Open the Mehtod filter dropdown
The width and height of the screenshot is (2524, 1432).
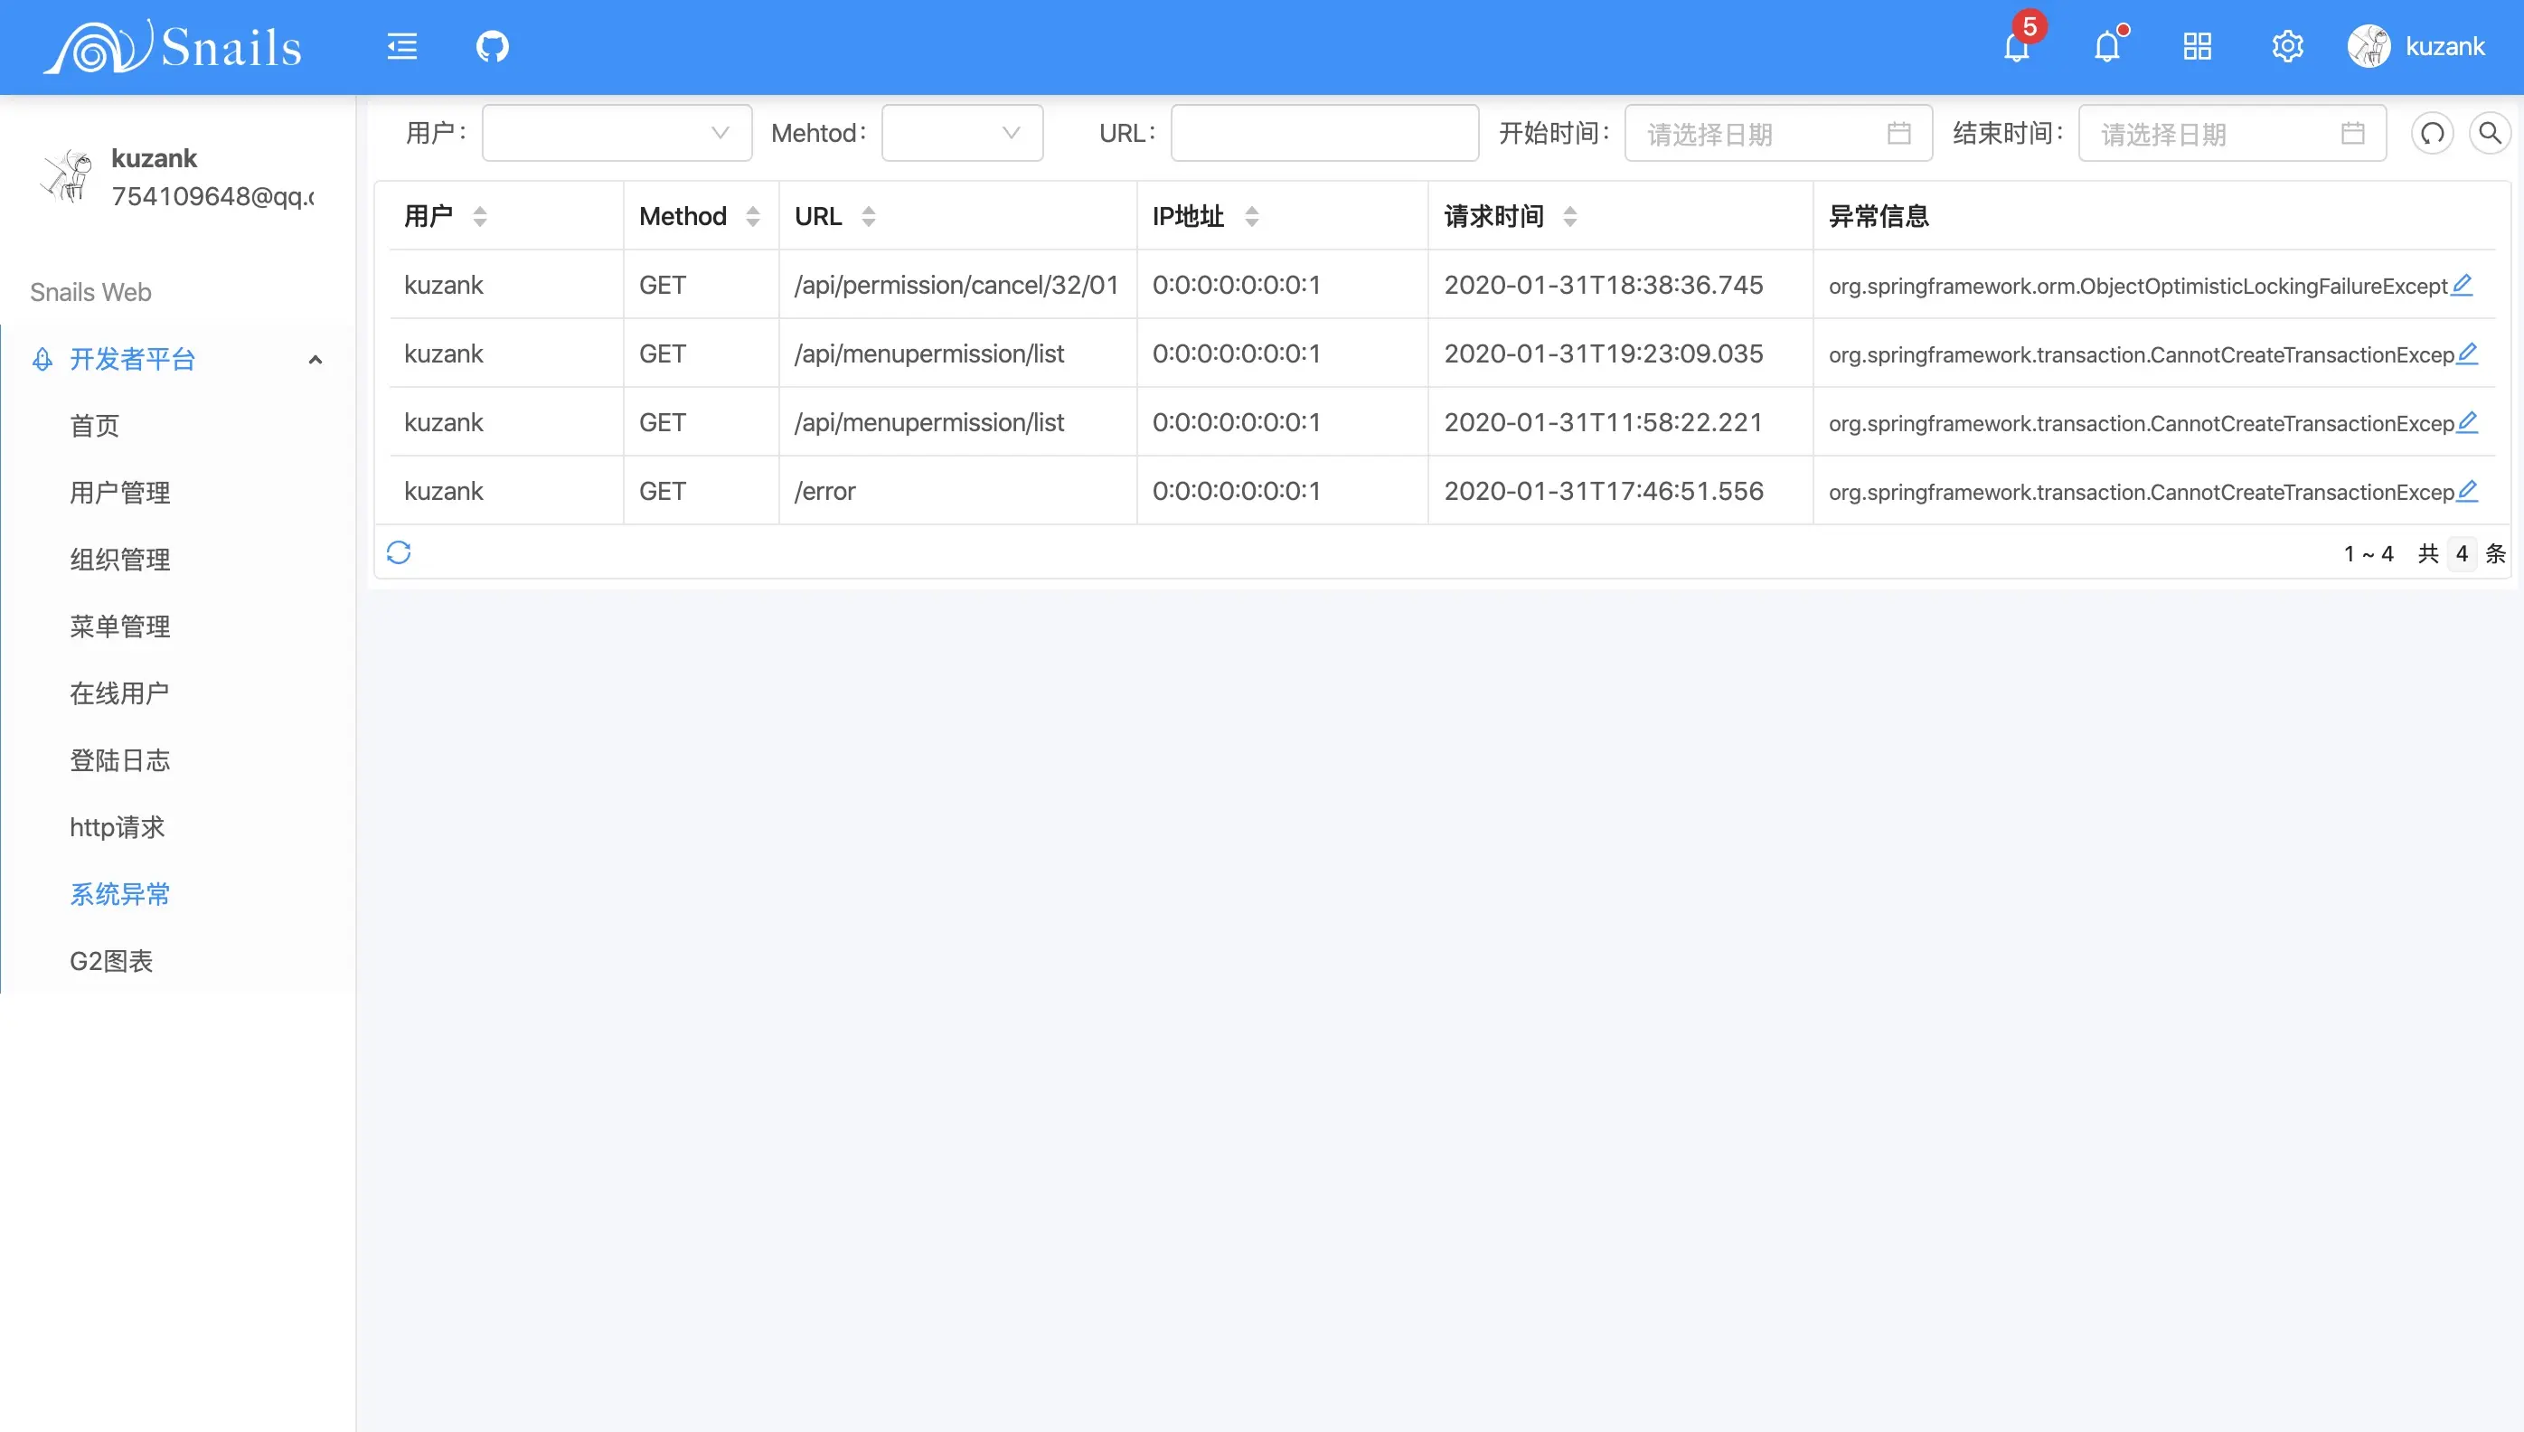click(x=961, y=133)
